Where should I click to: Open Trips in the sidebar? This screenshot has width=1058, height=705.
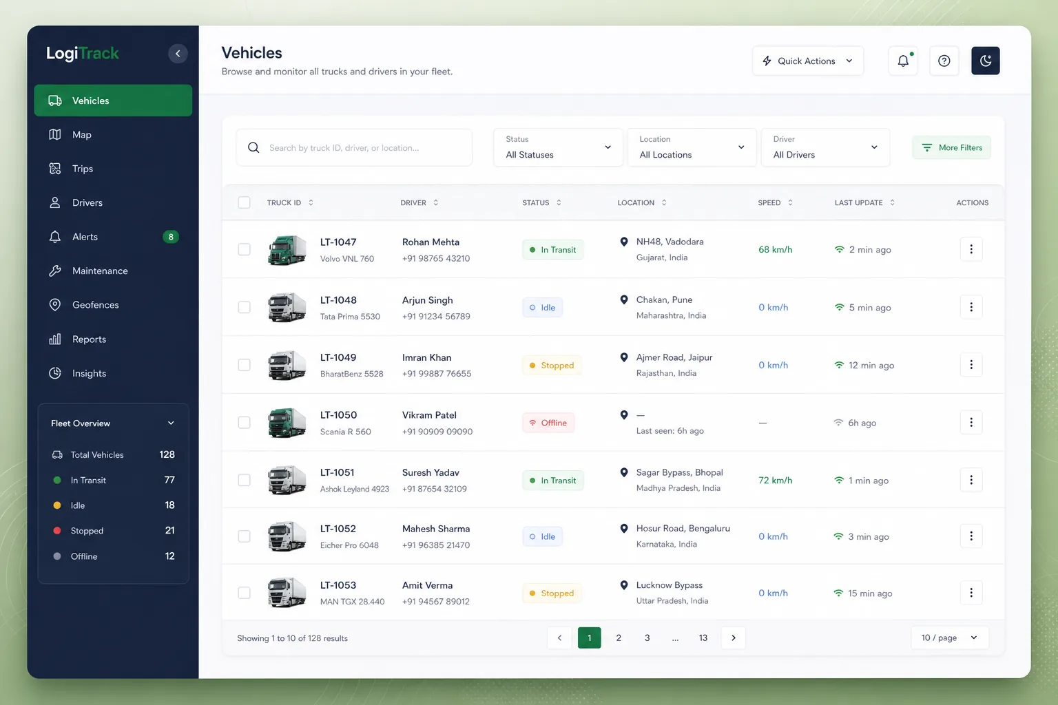click(113, 169)
